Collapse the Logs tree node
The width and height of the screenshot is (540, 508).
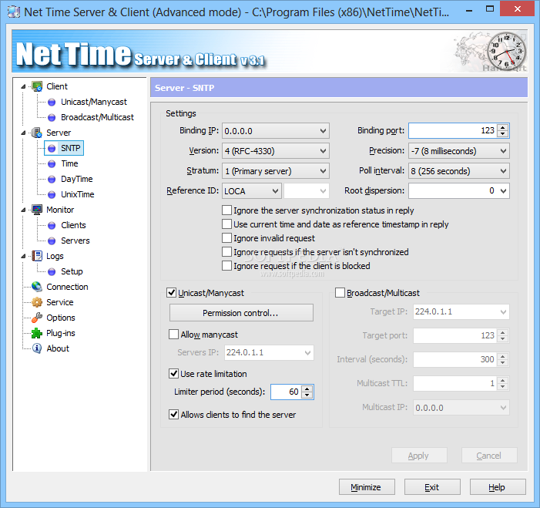[x=23, y=256]
